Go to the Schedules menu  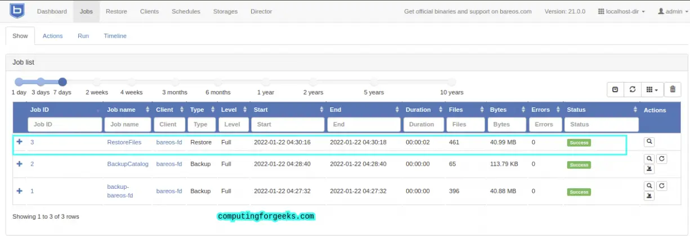(185, 11)
